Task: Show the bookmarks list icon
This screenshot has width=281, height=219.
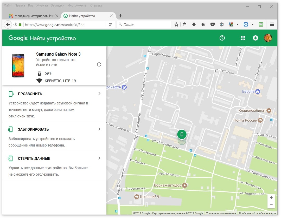Action: [184, 24]
